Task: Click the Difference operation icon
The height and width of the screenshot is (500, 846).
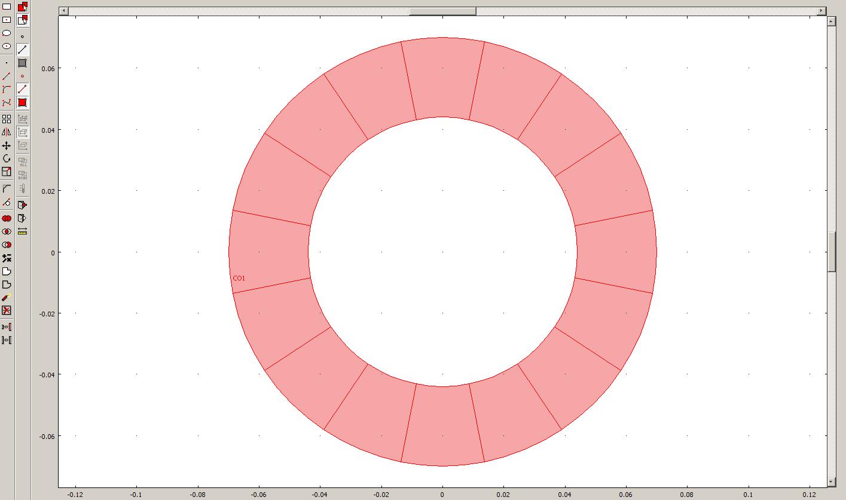Action: click(x=7, y=245)
